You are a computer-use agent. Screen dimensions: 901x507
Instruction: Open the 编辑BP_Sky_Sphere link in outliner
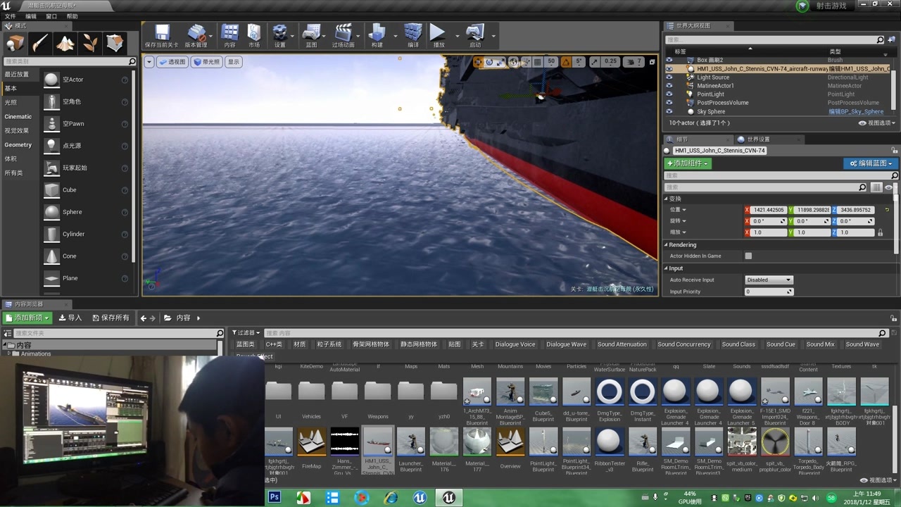pyautogui.click(x=856, y=111)
